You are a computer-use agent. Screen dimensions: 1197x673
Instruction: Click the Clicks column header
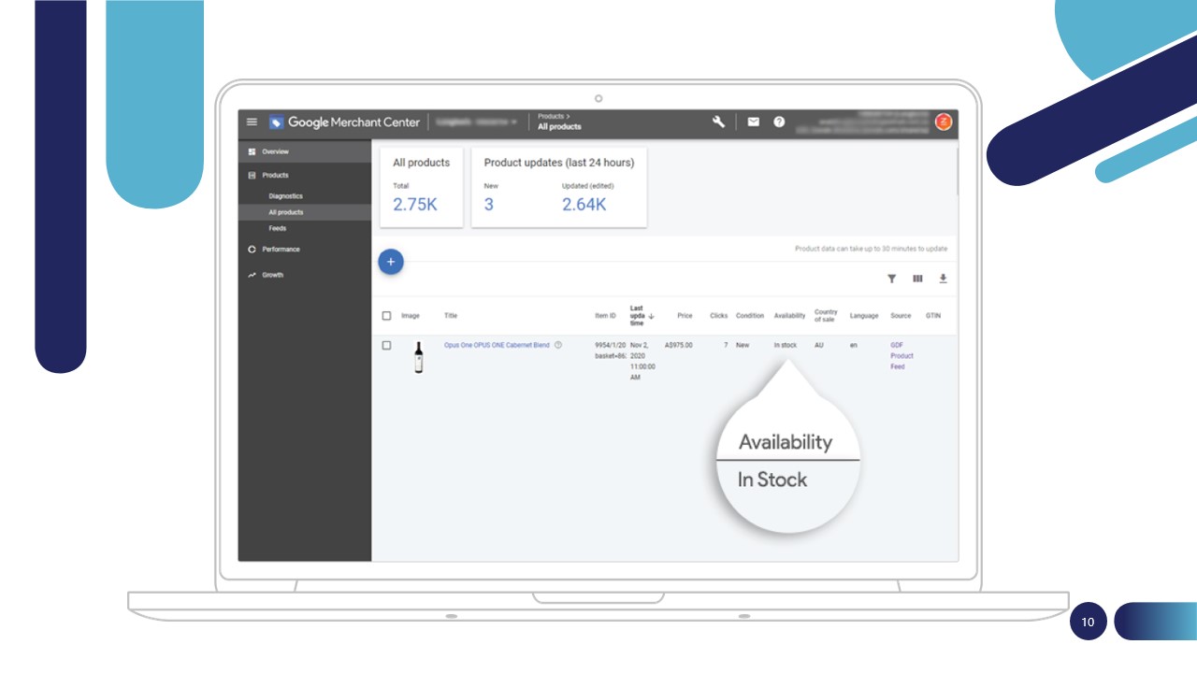click(x=719, y=316)
